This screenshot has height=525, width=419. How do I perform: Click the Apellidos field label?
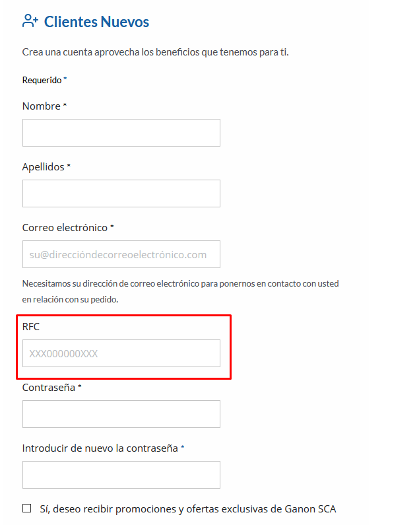(x=43, y=166)
